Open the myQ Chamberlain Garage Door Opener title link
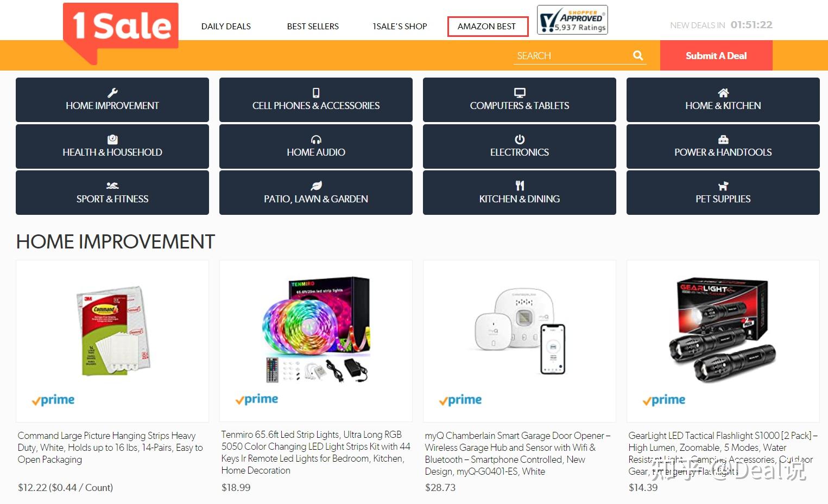The height and width of the screenshot is (504, 828). [517, 454]
